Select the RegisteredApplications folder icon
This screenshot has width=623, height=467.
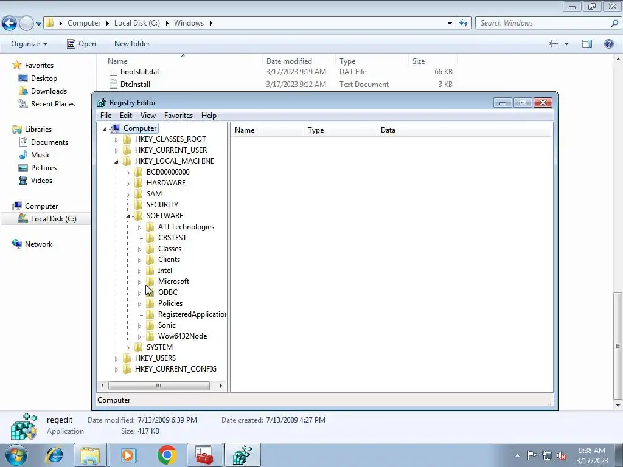point(150,314)
